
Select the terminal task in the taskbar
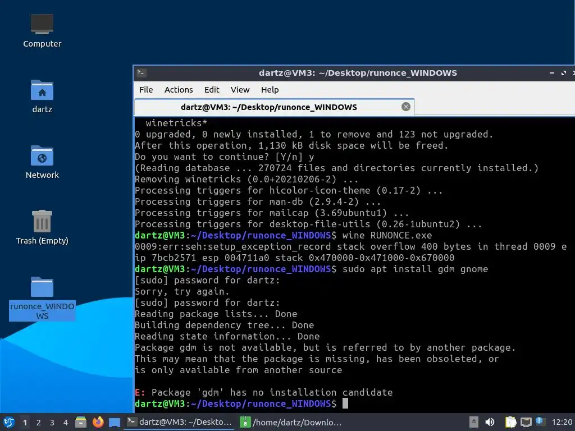[179, 422]
